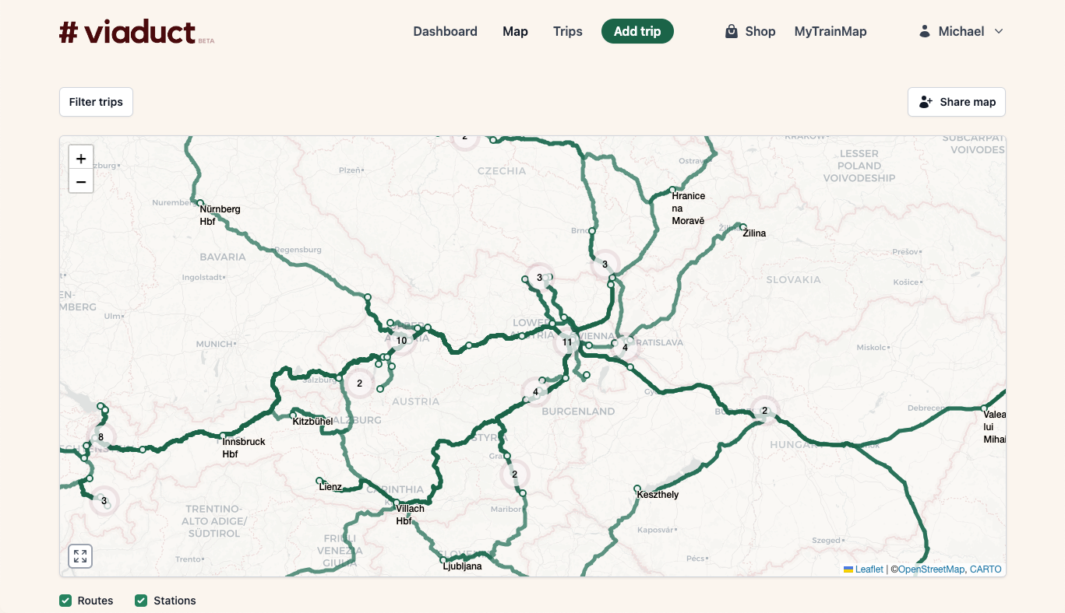Open the Trips tab
This screenshot has width=1065, height=613.
pyautogui.click(x=568, y=31)
